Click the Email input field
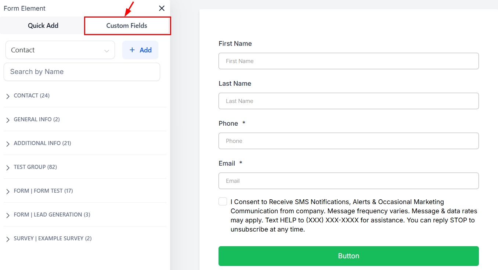Image resolution: width=498 pixels, height=270 pixels. (x=349, y=181)
